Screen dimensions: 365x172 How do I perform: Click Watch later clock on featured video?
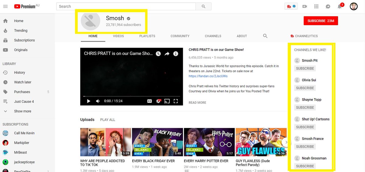[158, 54]
